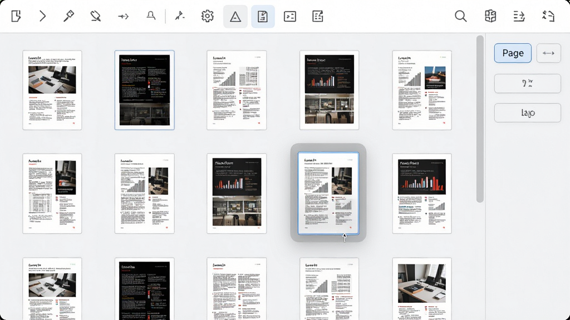Click the open book icon
The image size is (570, 320).
click(x=490, y=16)
